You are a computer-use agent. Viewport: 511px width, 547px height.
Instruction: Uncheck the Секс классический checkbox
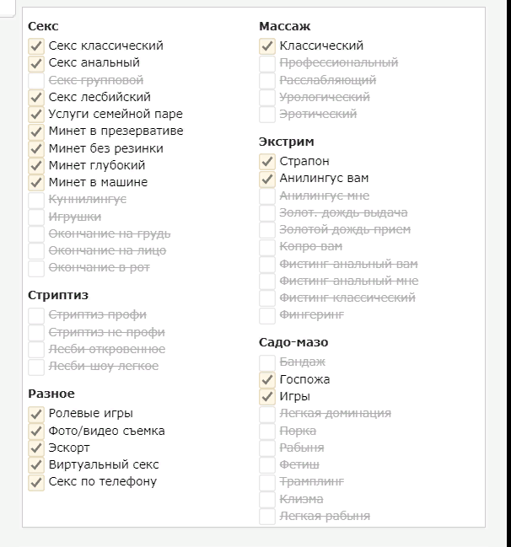36,46
